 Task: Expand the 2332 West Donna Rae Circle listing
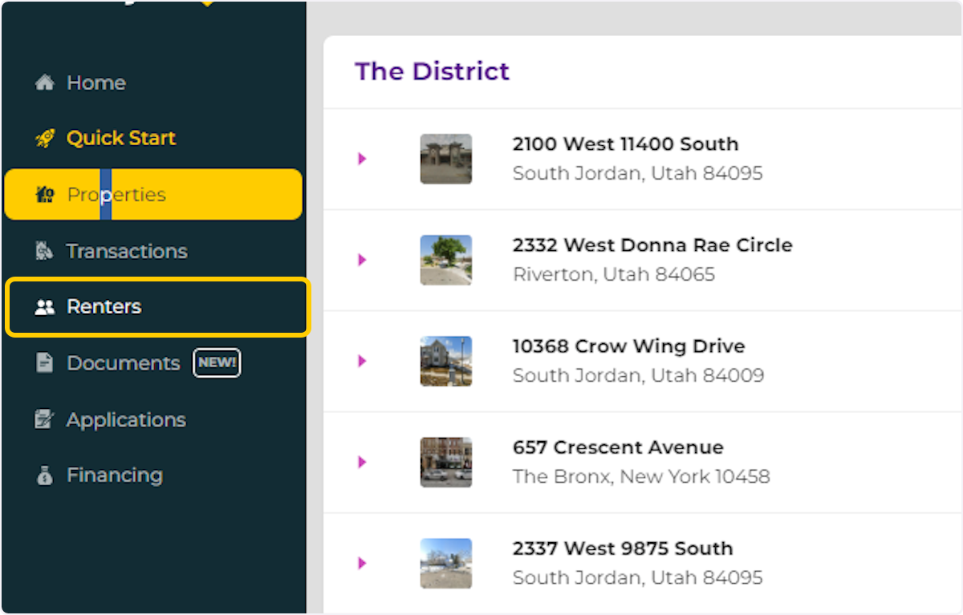coord(361,260)
